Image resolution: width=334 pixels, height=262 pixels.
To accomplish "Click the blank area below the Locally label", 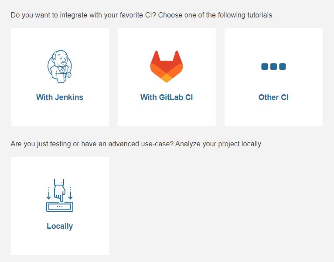I will [x=60, y=243].
